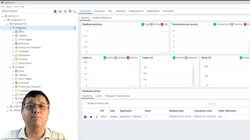Viewport: 250px width, 140px height.
Task: Click Subscriptions icon under Northwind
Action: (16, 63)
